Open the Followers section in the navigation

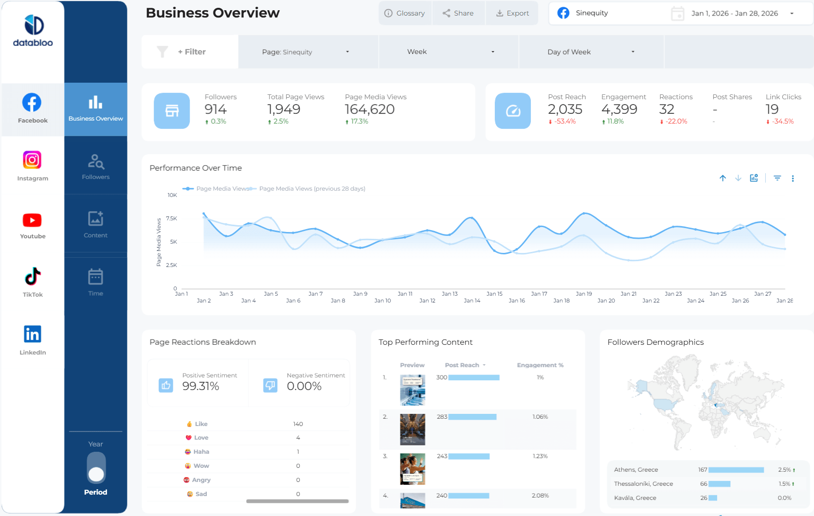tap(95, 167)
